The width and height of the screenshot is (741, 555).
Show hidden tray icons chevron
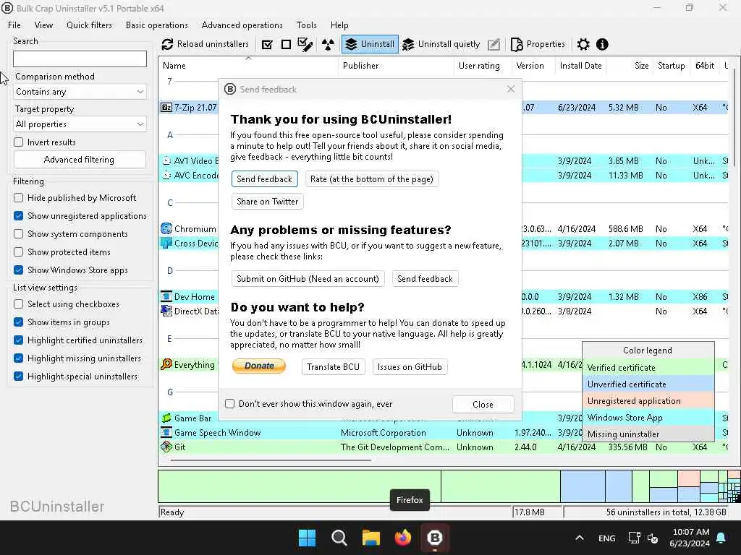(580, 538)
